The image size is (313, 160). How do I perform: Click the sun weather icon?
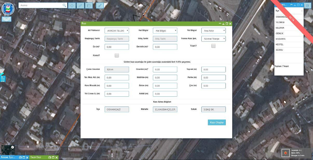(x=286, y=153)
